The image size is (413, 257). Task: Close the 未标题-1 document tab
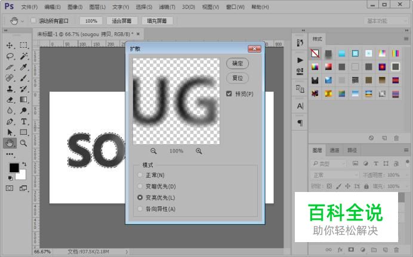point(138,34)
